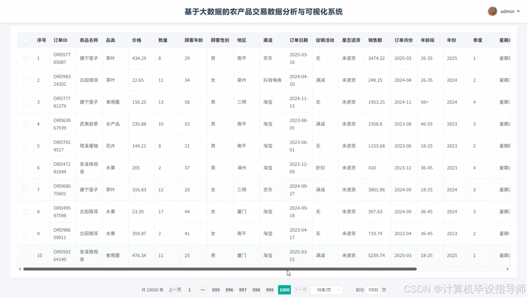Click the admin user avatar
527x298 pixels.
(x=492, y=11)
